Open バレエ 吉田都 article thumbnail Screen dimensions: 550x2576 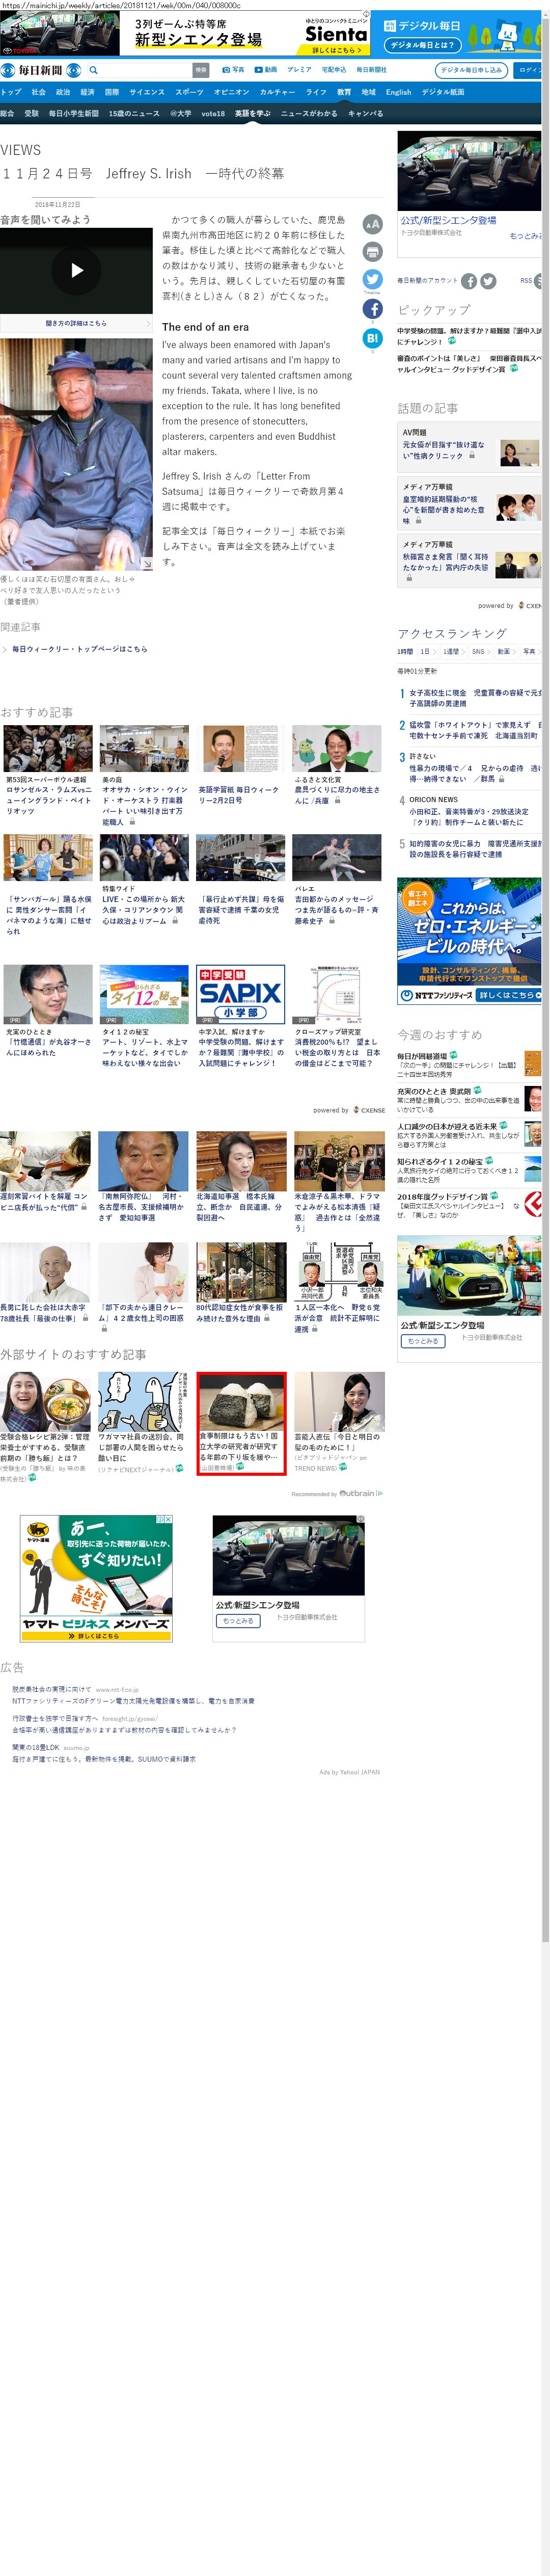(337, 857)
